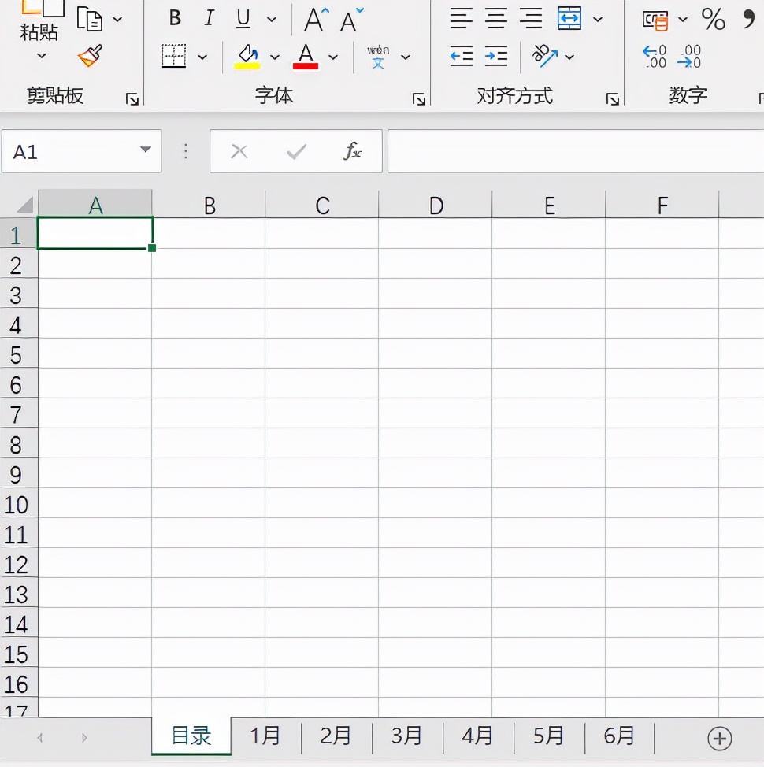The width and height of the screenshot is (764, 767).
Task: Decrease font size with smaller A icon
Action: 351,19
